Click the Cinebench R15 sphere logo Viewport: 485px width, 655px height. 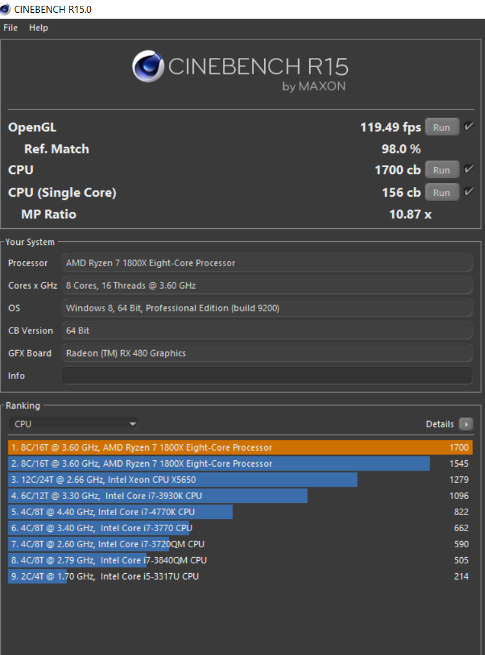point(147,66)
